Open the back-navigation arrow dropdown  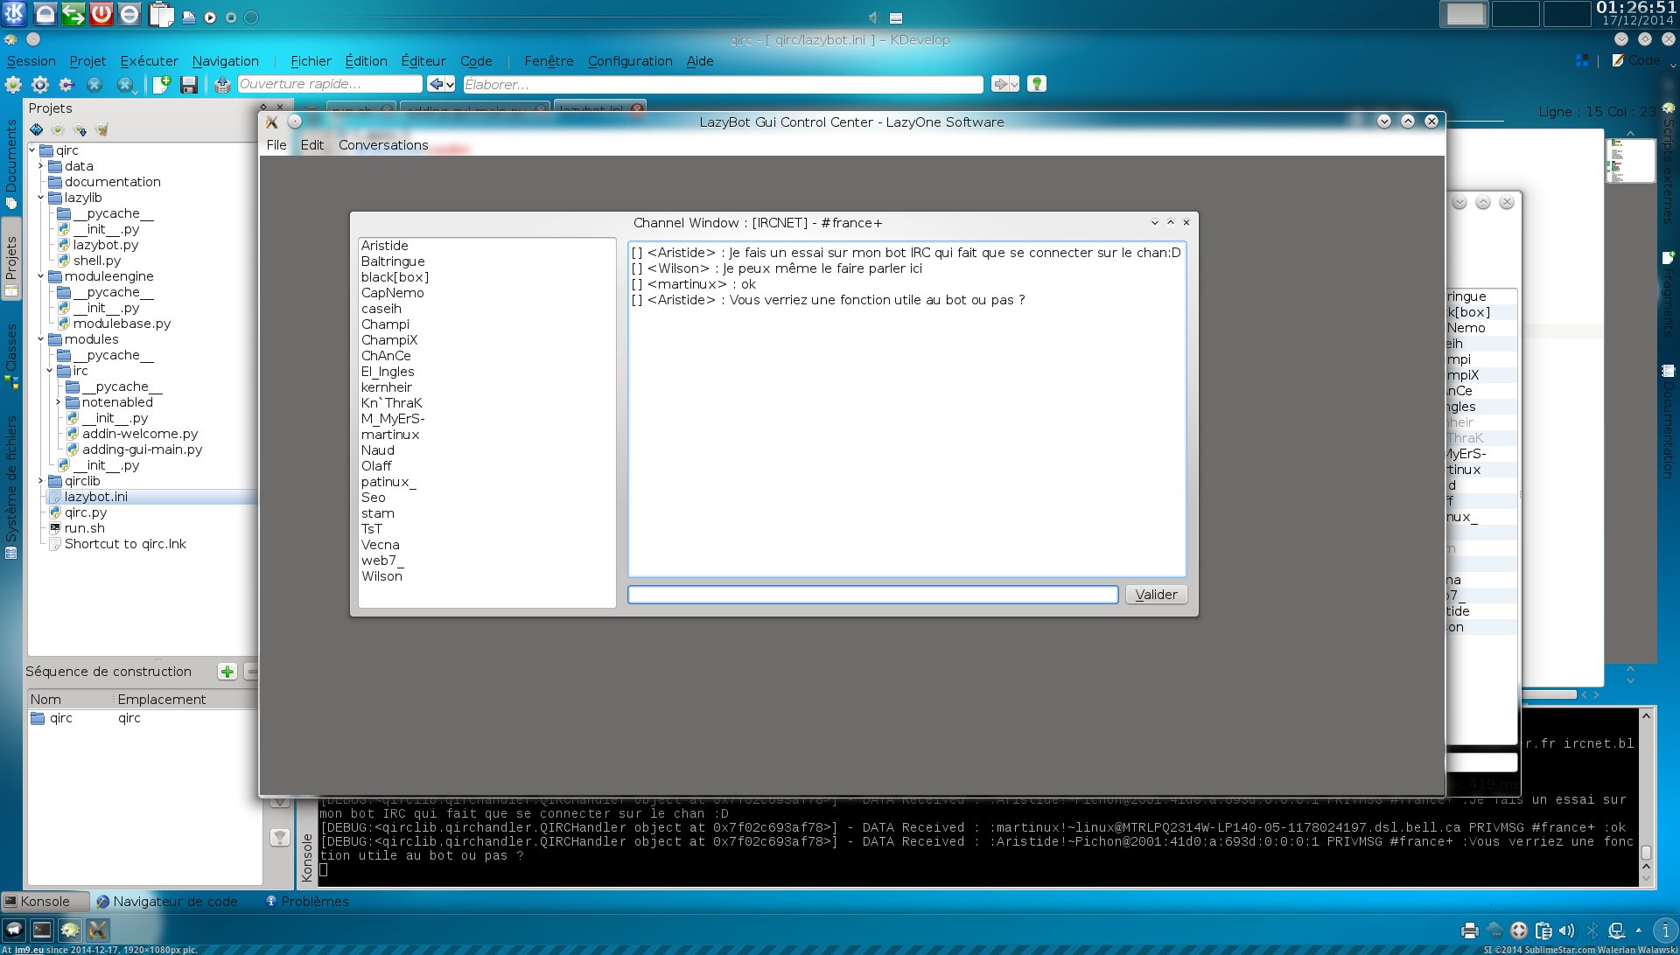tap(449, 84)
